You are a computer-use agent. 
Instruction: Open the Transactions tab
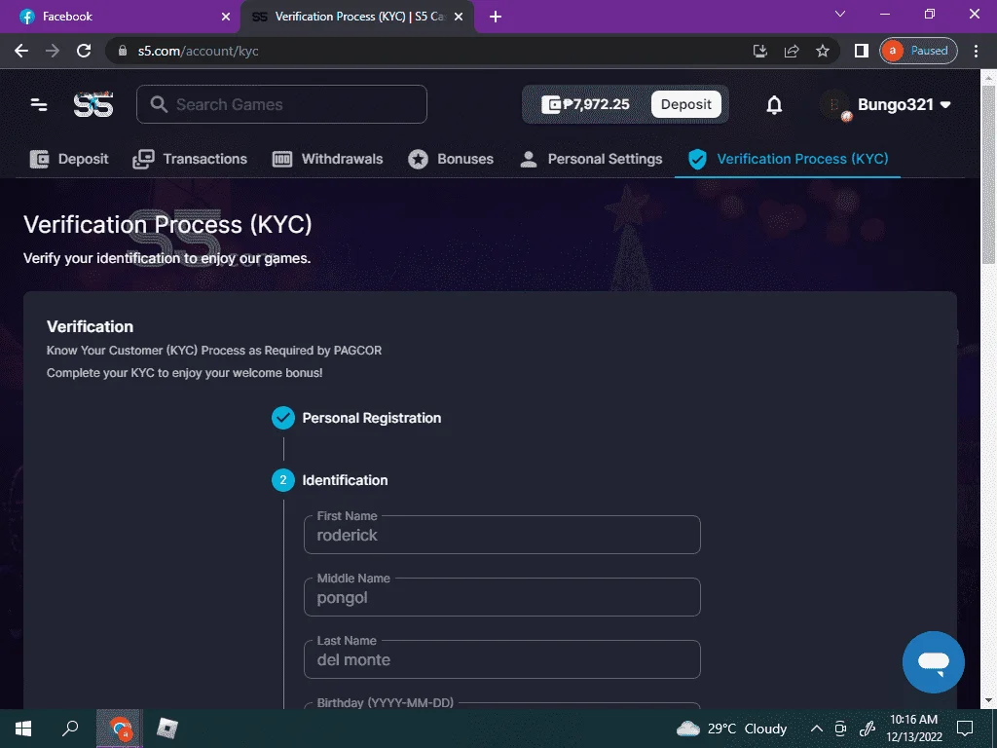(190, 159)
